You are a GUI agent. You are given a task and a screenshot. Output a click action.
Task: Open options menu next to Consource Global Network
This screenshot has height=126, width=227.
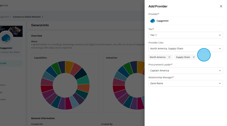point(43,17)
